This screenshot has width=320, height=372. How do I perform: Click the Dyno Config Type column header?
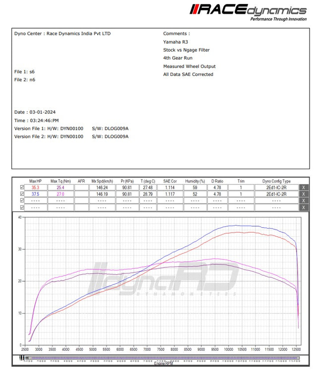tap(276, 181)
